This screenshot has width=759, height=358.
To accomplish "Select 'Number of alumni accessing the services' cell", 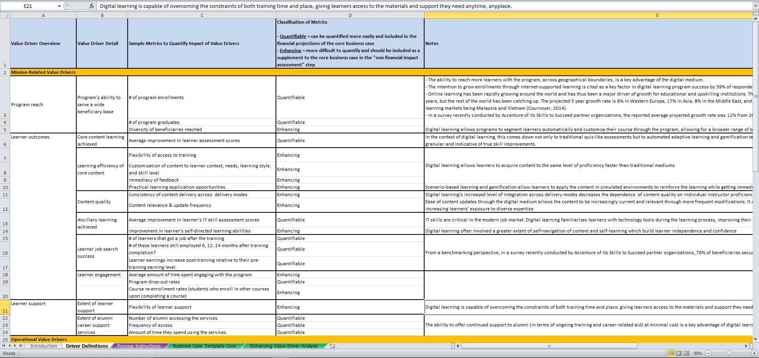I will click(x=202, y=318).
